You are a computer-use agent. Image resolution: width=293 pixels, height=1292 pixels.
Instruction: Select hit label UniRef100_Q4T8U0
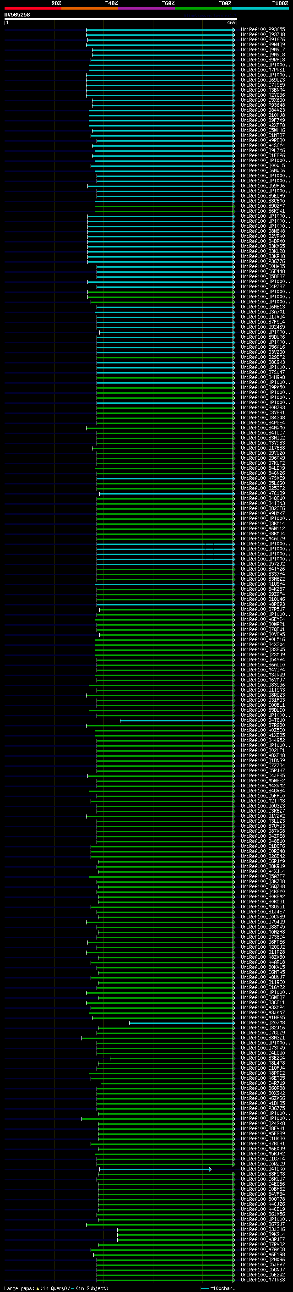pyautogui.click(x=263, y=720)
